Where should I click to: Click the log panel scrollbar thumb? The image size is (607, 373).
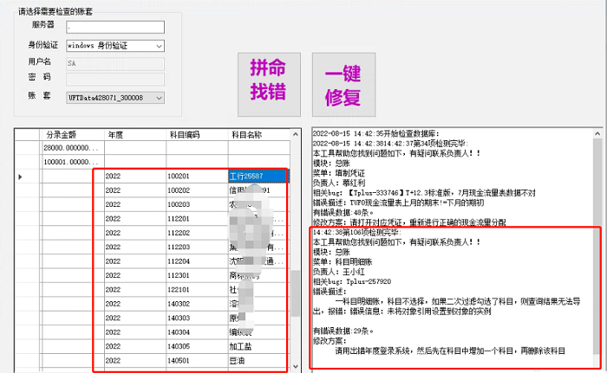597,246
